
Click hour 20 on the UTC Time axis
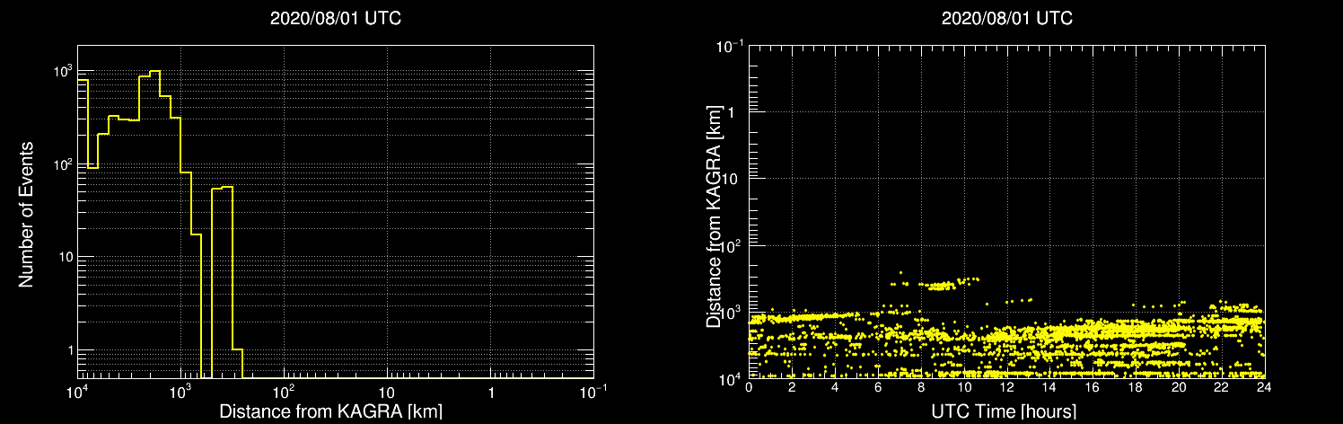[x=1179, y=388]
